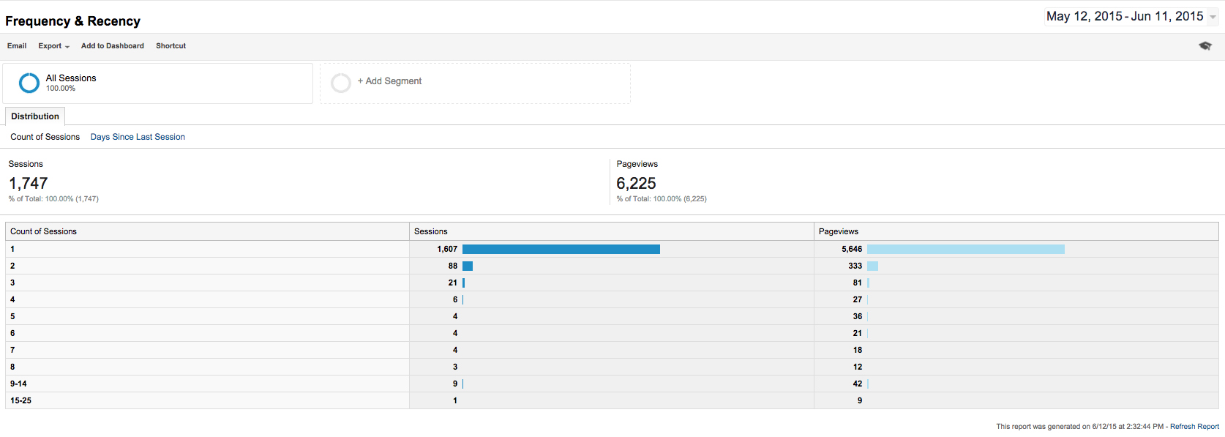This screenshot has height=437, width=1225.
Task: Open the Export dropdown menu
Action: 54,46
